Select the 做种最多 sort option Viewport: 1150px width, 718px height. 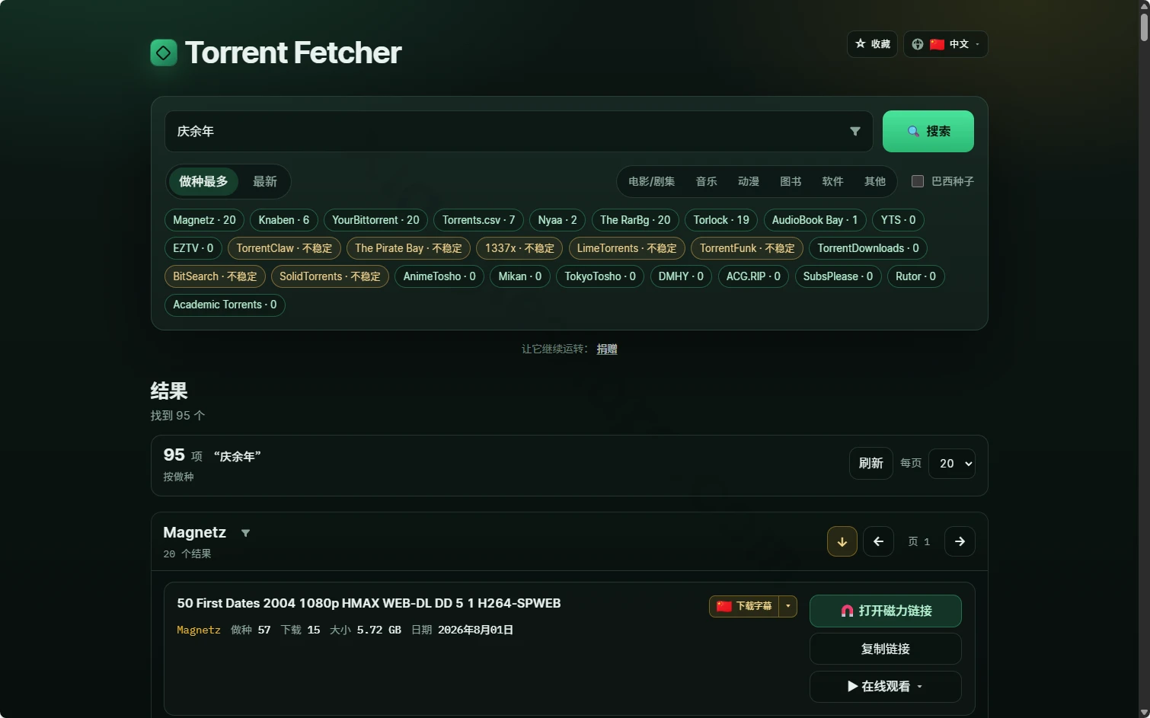(203, 181)
